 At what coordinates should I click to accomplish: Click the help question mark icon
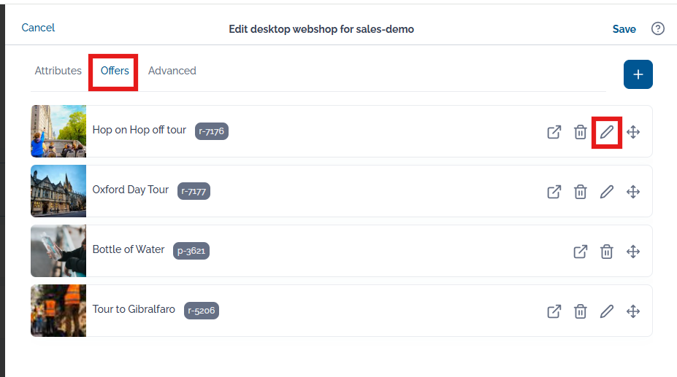click(657, 29)
